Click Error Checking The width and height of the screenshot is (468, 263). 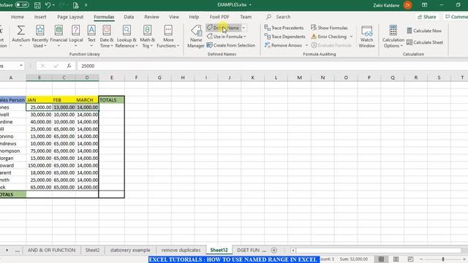[328, 37]
